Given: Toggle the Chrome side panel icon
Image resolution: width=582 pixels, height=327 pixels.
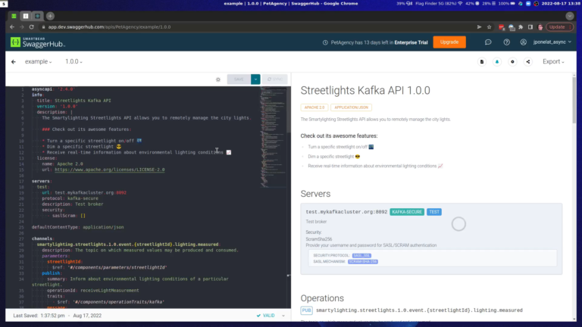Looking at the screenshot, I should coord(530,27).
